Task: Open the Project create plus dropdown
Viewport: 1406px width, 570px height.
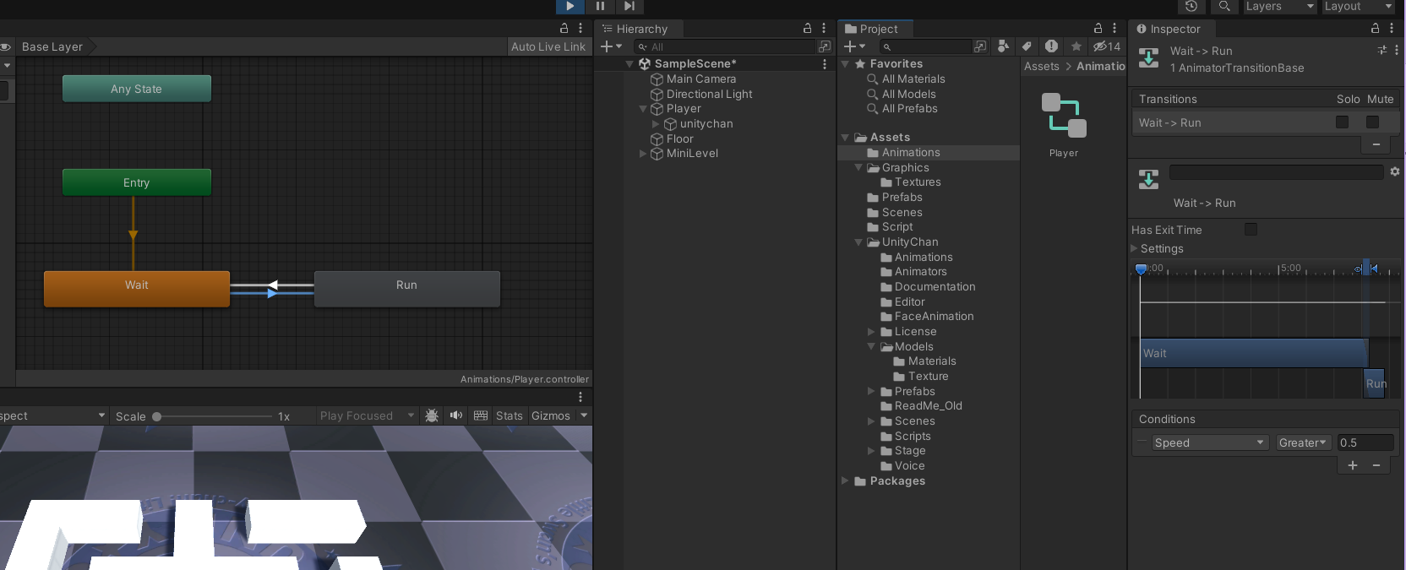Action: pyautogui.click(x=855, y=46)
